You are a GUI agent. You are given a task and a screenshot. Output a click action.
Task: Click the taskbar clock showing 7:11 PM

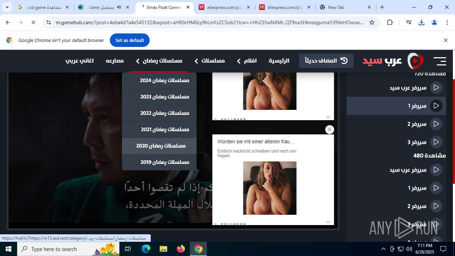[x=425, y=249]
